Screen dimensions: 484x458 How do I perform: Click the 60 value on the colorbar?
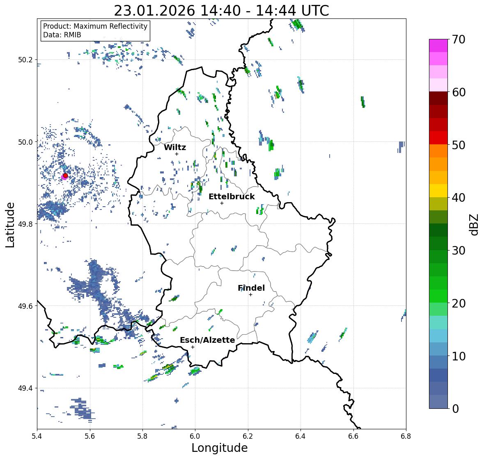[459, 92]
